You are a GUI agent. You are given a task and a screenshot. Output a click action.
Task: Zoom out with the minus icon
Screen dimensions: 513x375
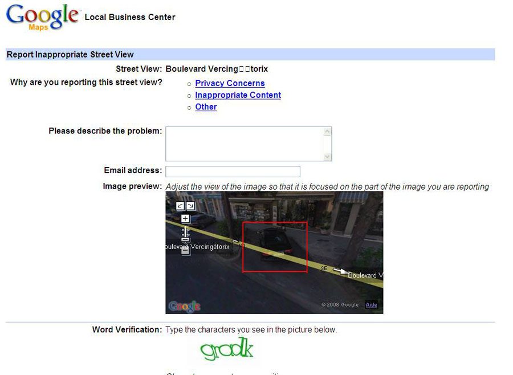185,251
